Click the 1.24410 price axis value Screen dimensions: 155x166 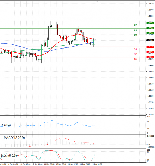150,72
